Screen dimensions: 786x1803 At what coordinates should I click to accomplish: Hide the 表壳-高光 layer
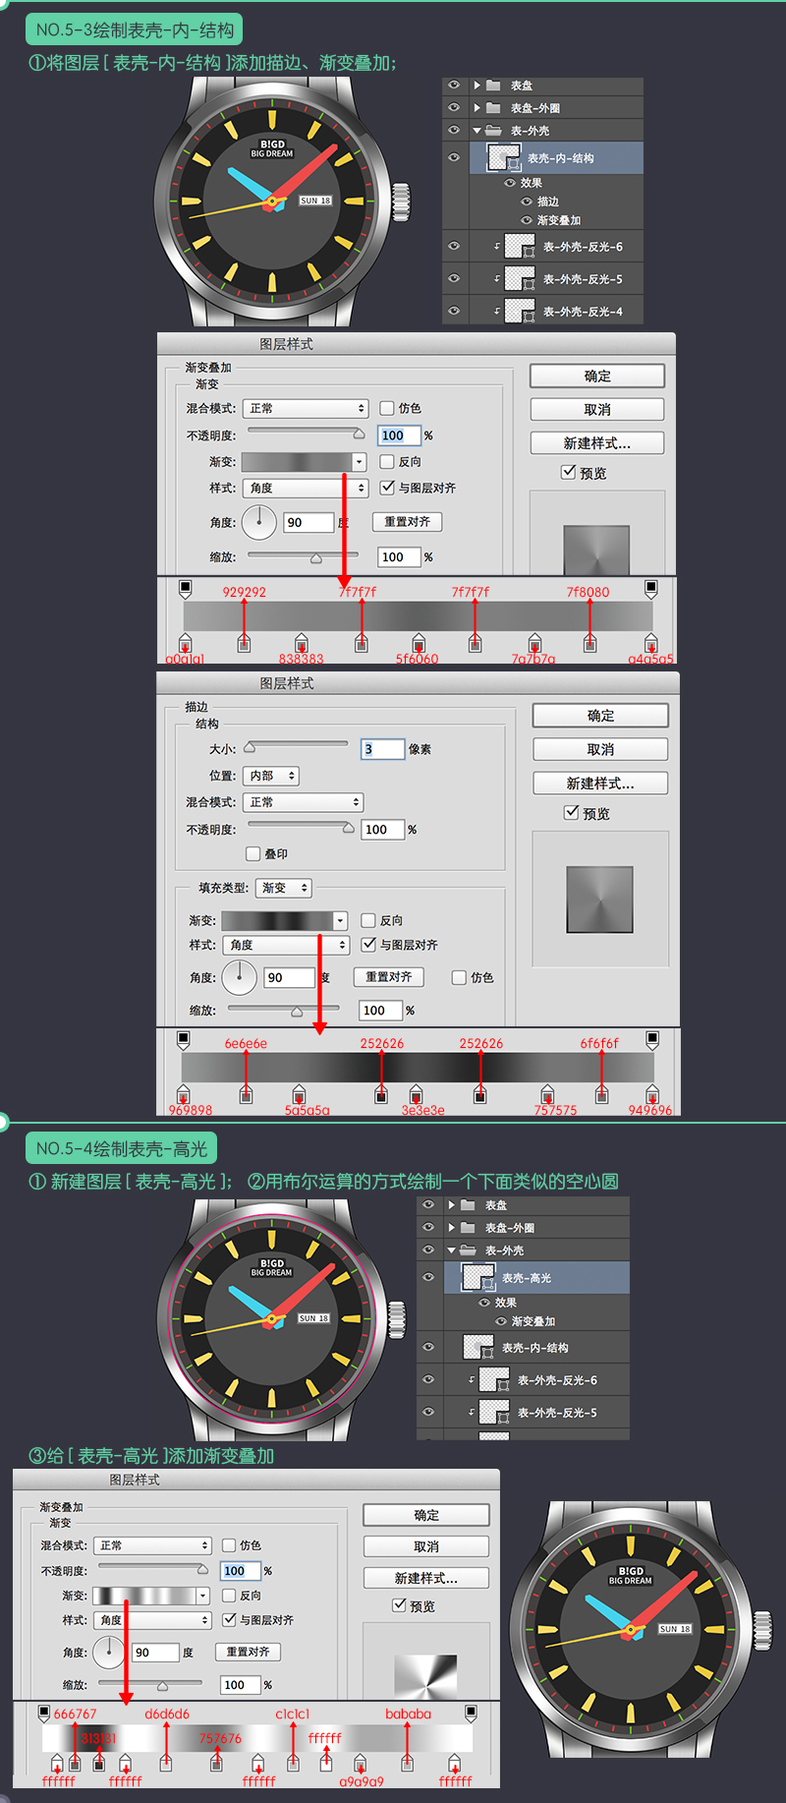(x=428, y=1277)
